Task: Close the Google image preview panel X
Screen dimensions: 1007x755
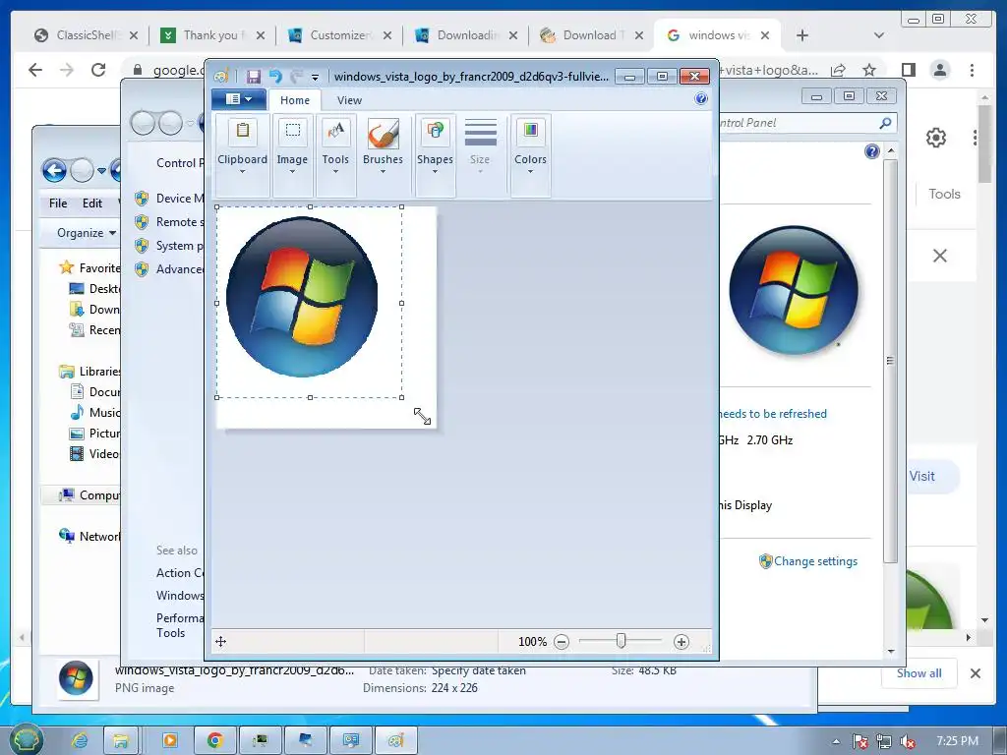Action: coord(939,256)
